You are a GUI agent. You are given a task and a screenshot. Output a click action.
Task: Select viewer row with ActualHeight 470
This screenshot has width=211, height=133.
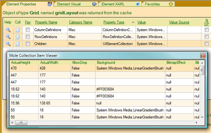(105, 68)
